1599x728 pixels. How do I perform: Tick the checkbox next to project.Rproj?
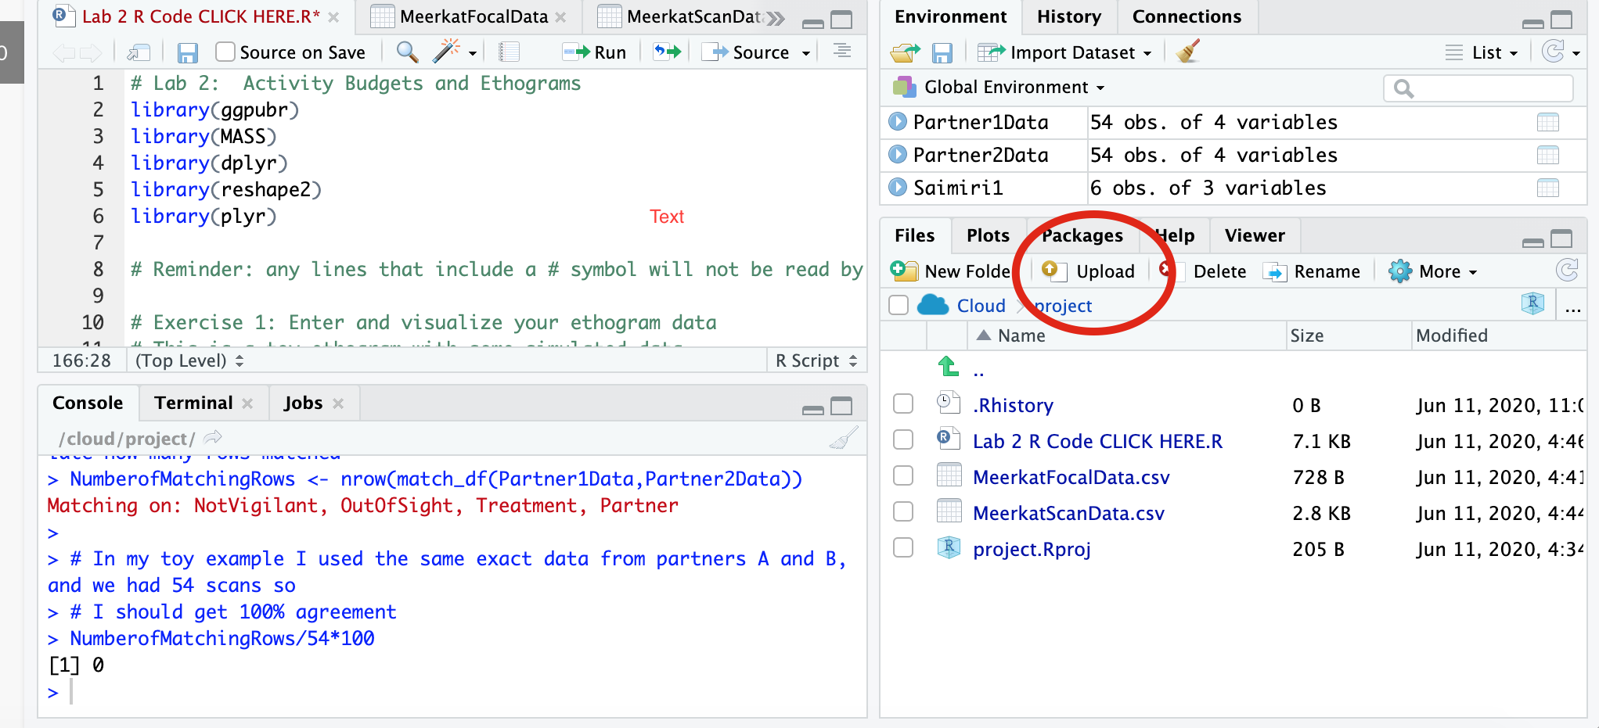pyautogui.click(x=903, y=548)
